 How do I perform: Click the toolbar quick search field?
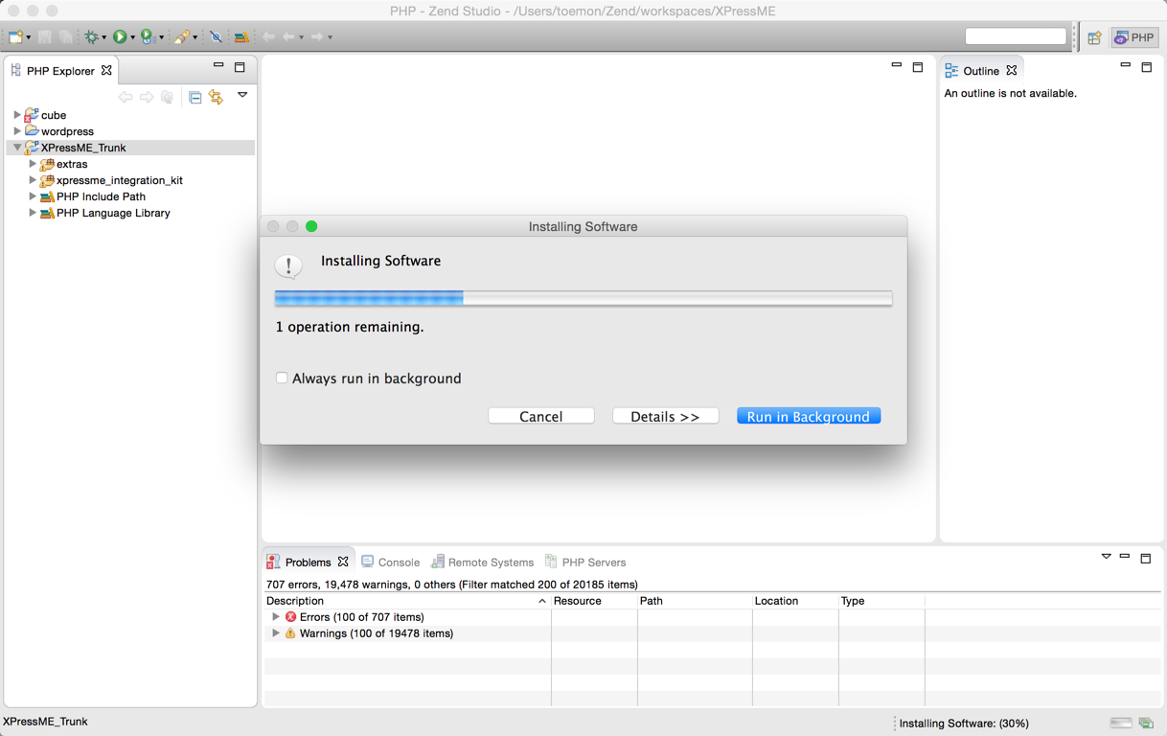coord(1016,36)
